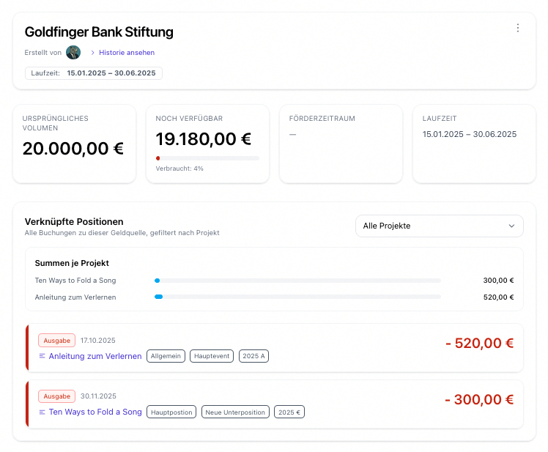Viewport: 548px width, 452px height.
Task: Click the Allgemein tag
Action: [x=166, y=356]
